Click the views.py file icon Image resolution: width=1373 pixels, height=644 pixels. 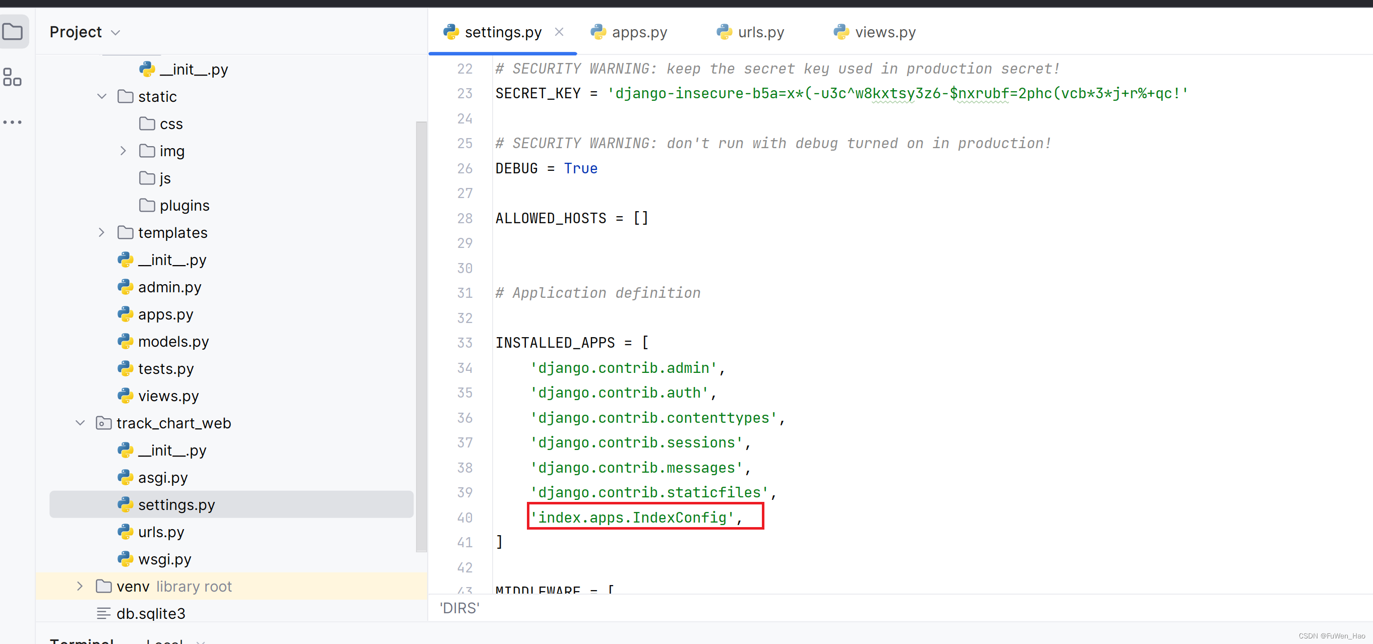pos(841,32)
